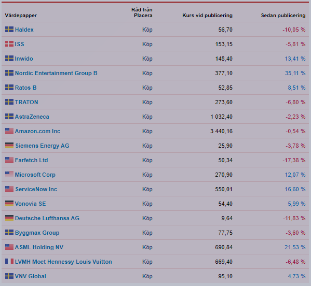Select the Köp advice in Haldex row
The image size is (311, 286).
147,30
